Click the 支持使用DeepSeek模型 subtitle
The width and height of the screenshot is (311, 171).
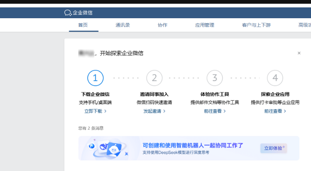[176, 152]
